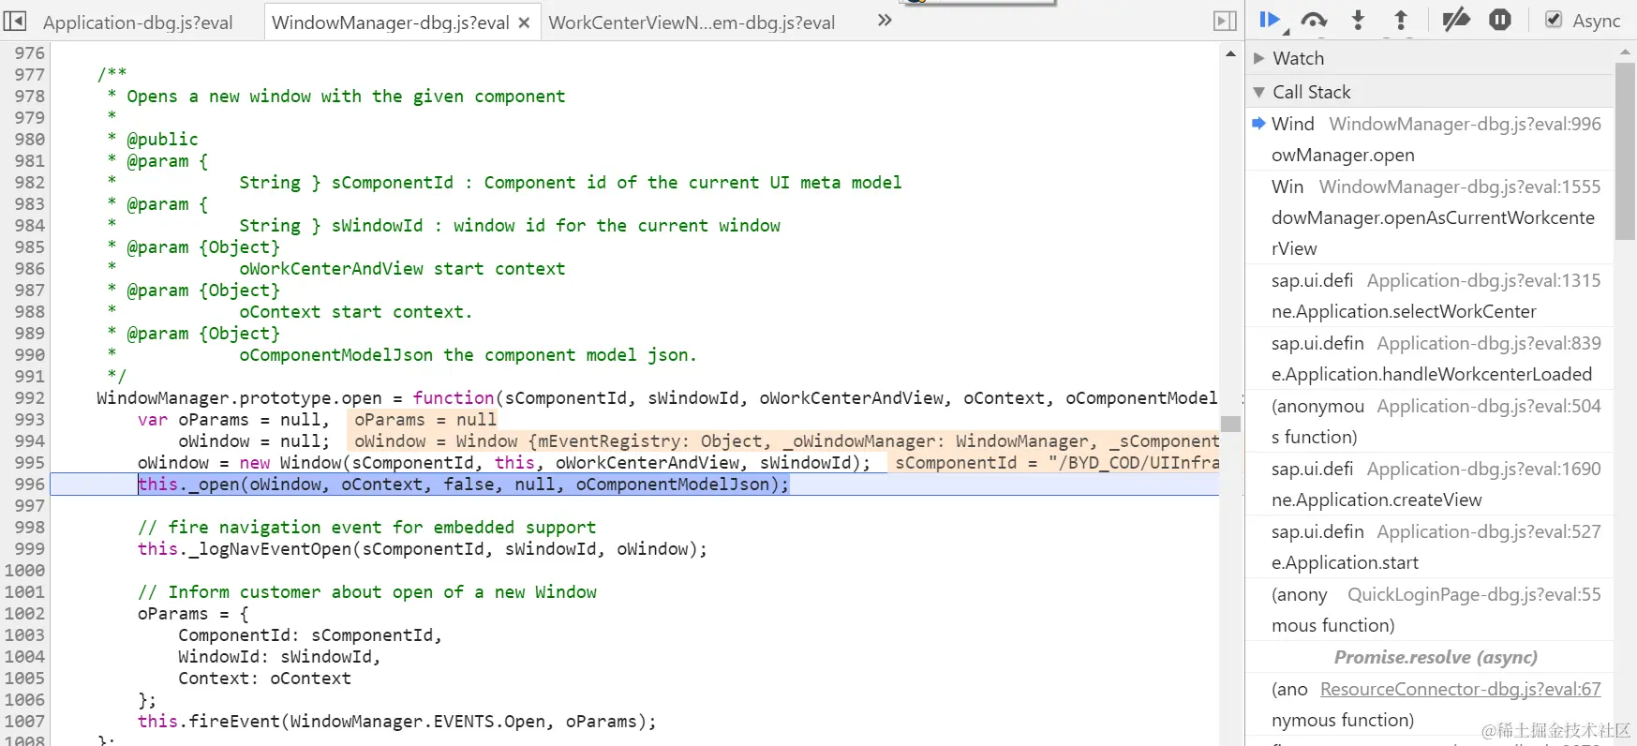This screenshot has width=1637, height=746.
Task: Toggle the Async checkbox
Action: [x=1554, y=20]
